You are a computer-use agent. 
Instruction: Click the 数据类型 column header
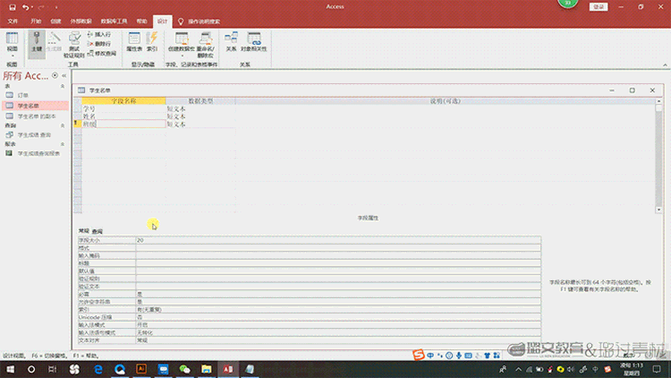coord(200,101)
